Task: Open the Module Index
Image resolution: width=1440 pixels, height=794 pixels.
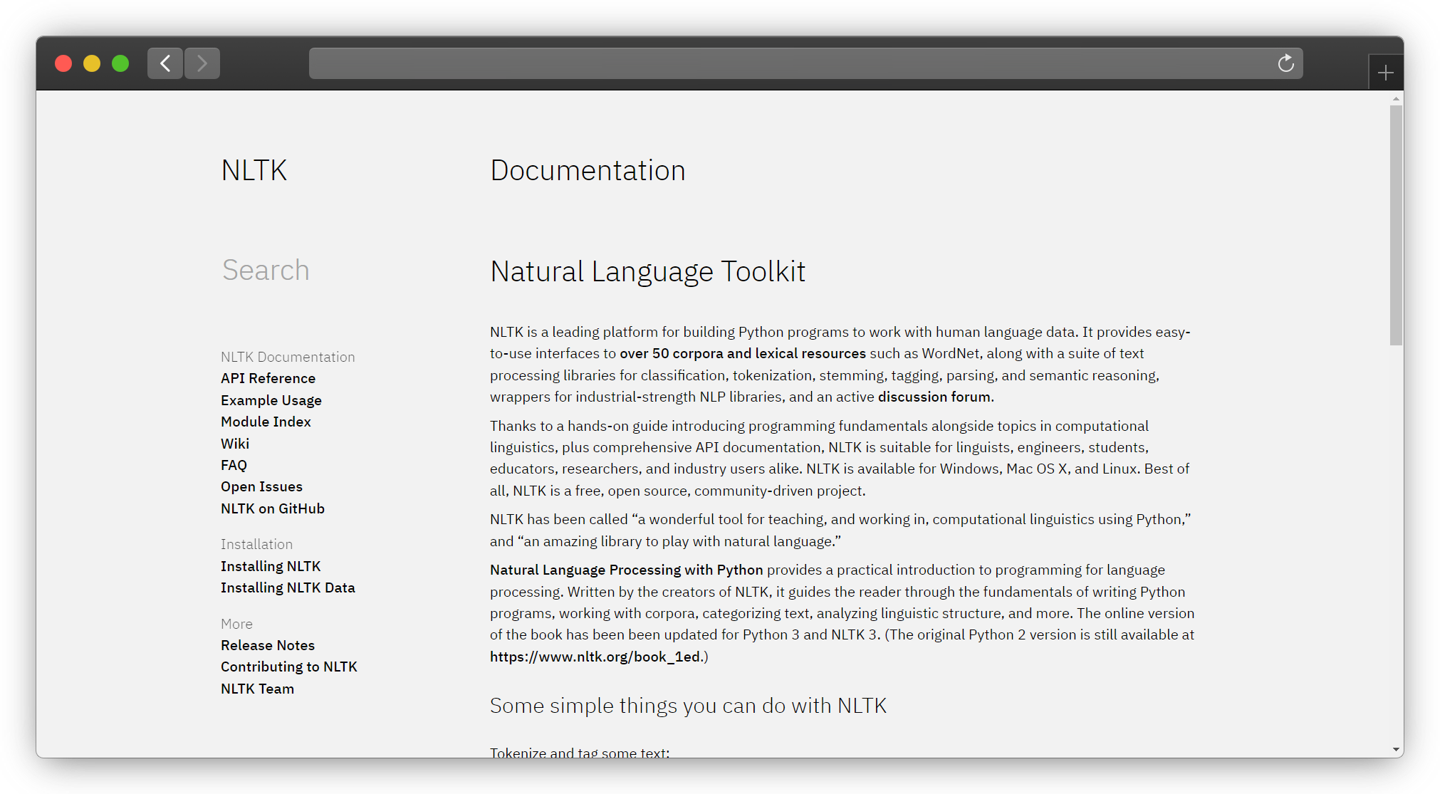Action: click(x=266, y=422)
